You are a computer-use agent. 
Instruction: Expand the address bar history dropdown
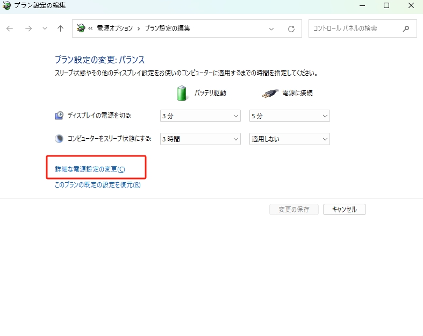click(x=271, y=29)
